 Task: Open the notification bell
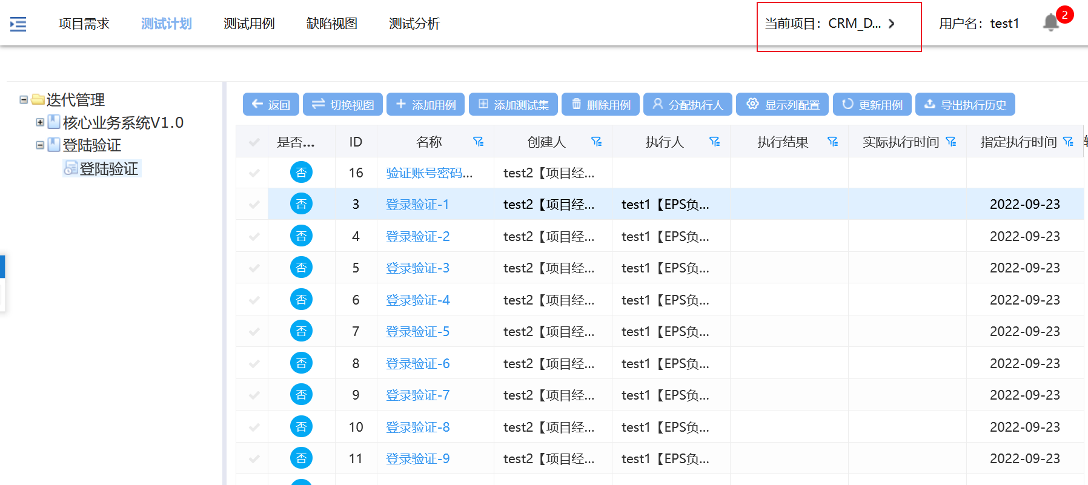point(1051,23)
